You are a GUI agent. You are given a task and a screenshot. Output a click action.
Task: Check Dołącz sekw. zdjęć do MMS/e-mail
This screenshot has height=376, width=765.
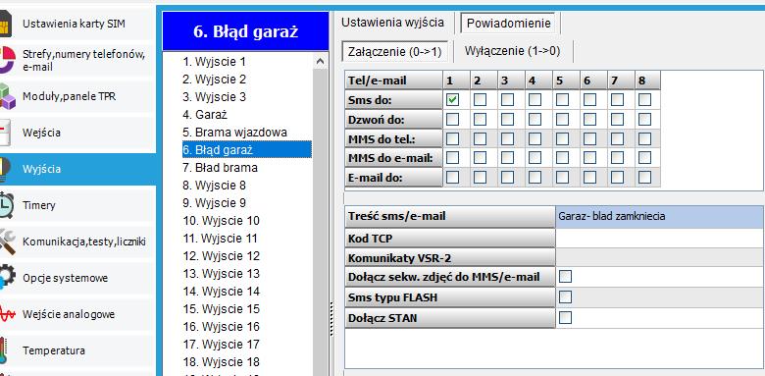tap(566, 277)
